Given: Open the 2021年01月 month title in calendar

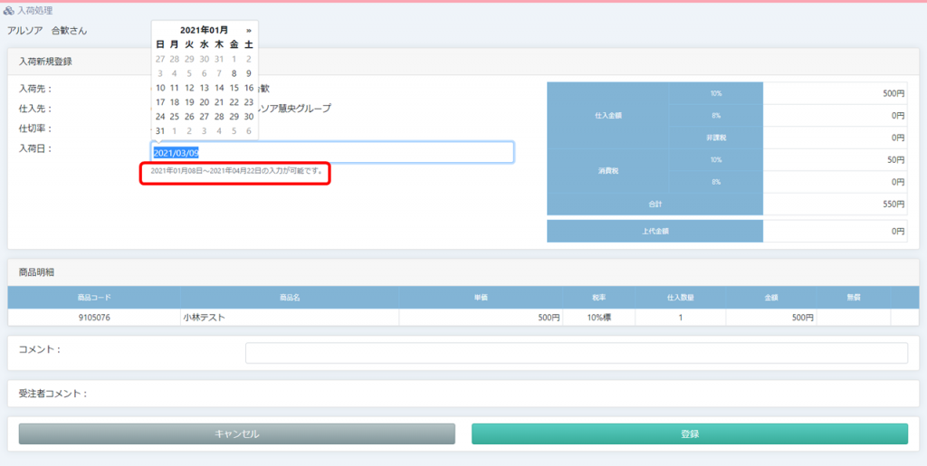Looking at the screenshot, I should click(204, 30).
